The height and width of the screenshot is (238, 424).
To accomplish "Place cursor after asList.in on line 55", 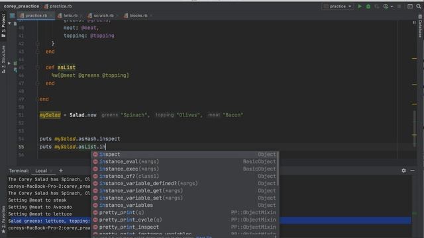I will click(106, 147).
